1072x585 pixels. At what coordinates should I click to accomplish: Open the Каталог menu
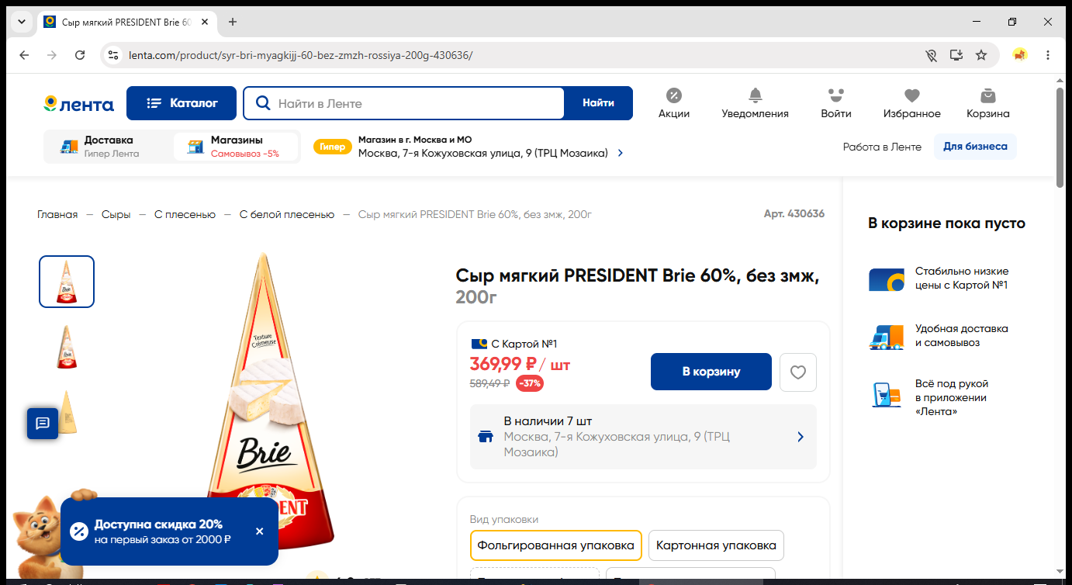(182, 103)
